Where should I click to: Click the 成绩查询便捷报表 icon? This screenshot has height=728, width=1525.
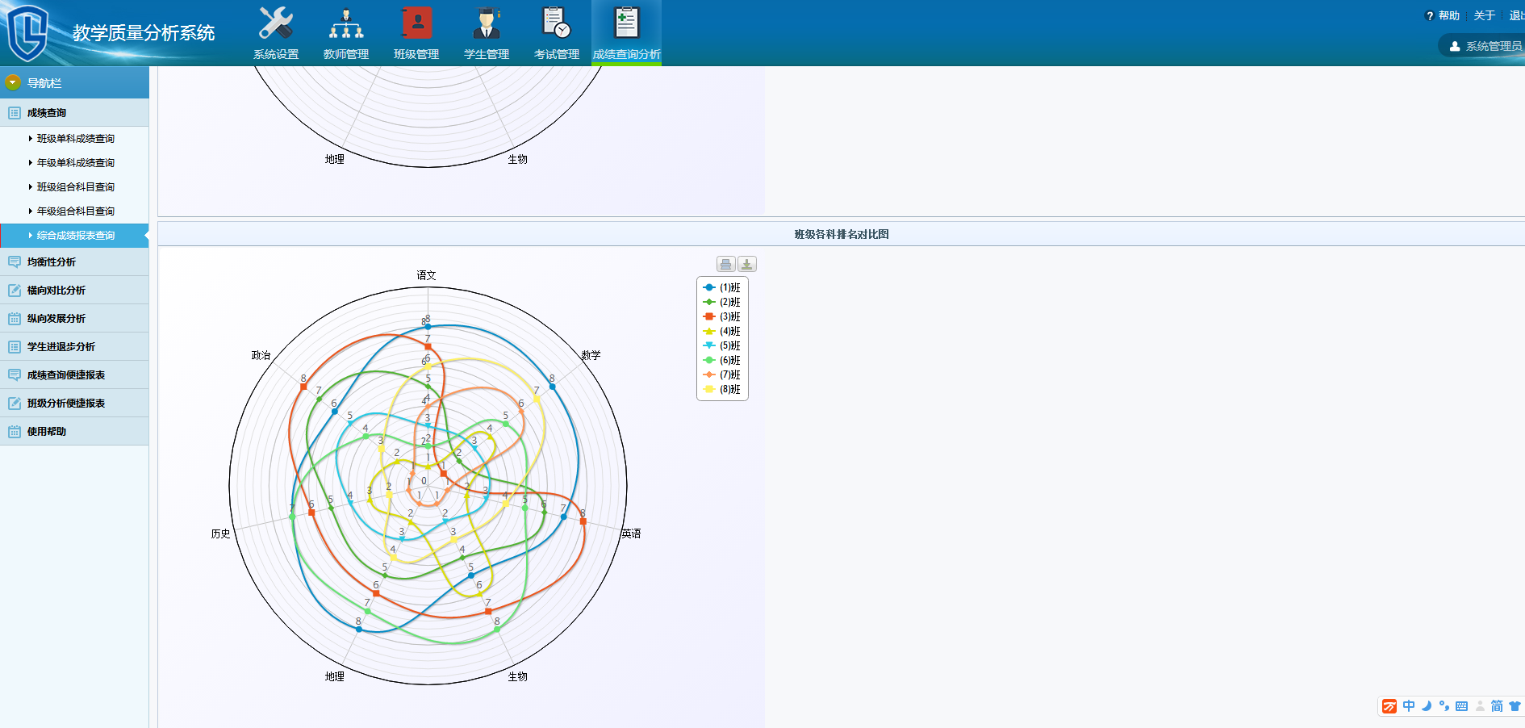coord(15,375)
